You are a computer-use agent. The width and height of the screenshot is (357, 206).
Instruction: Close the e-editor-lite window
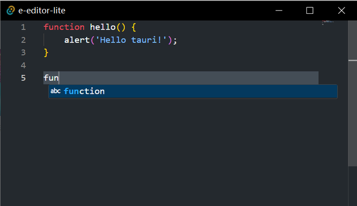341,10
